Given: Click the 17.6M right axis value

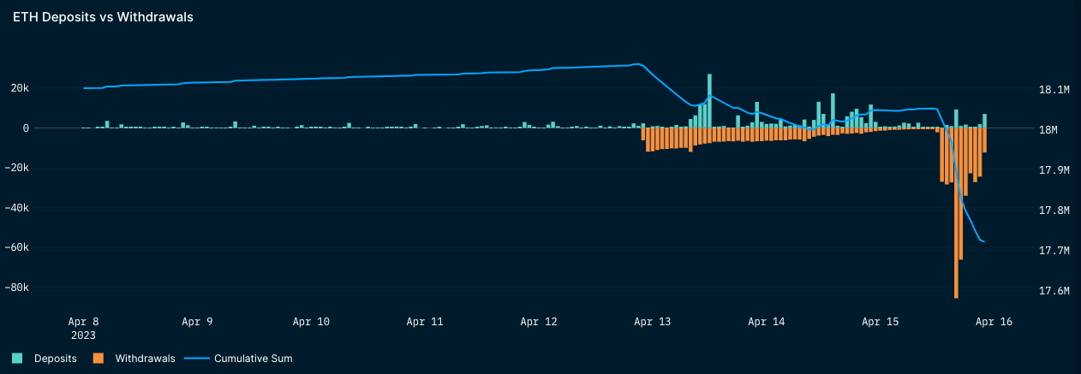Looking at the screenshot, I should (1053, 291).
